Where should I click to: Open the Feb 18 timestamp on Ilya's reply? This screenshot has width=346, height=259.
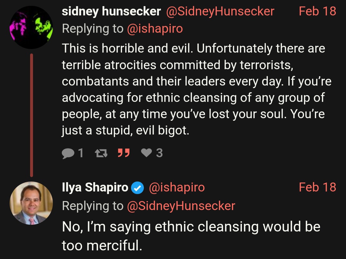point(317,187)
